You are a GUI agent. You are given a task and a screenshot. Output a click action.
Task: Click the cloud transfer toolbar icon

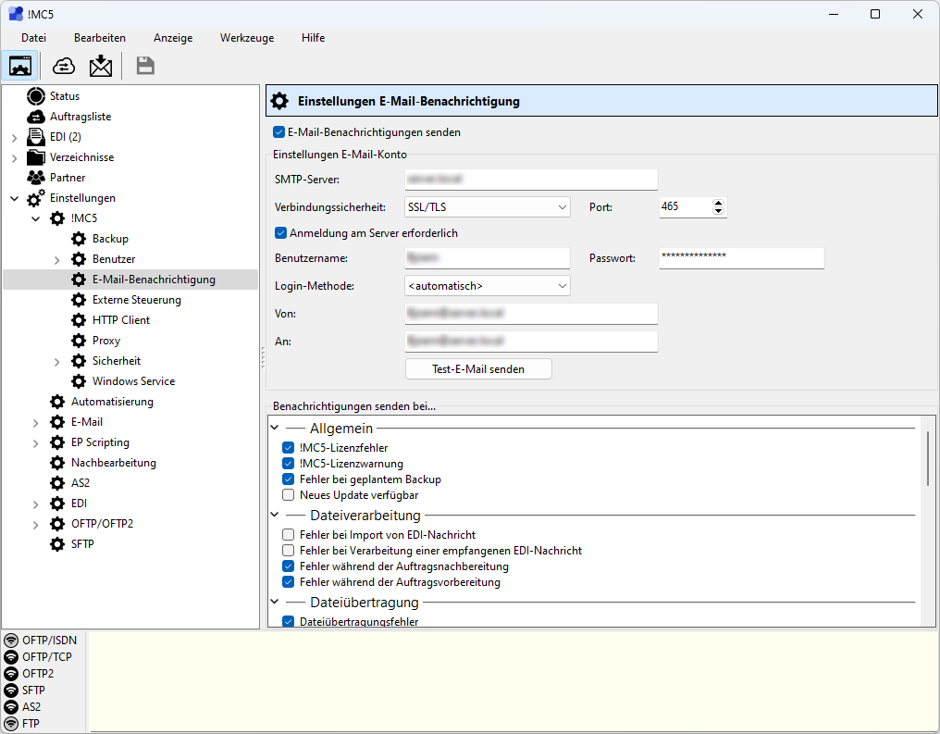pos(62,66)
